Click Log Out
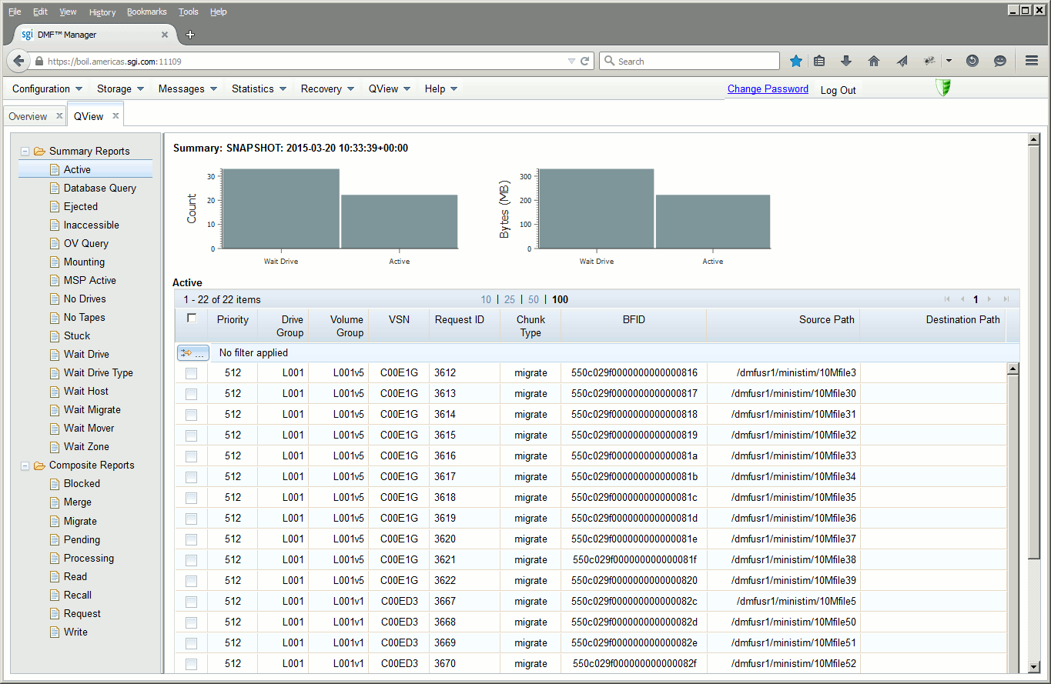 [838, 90]
